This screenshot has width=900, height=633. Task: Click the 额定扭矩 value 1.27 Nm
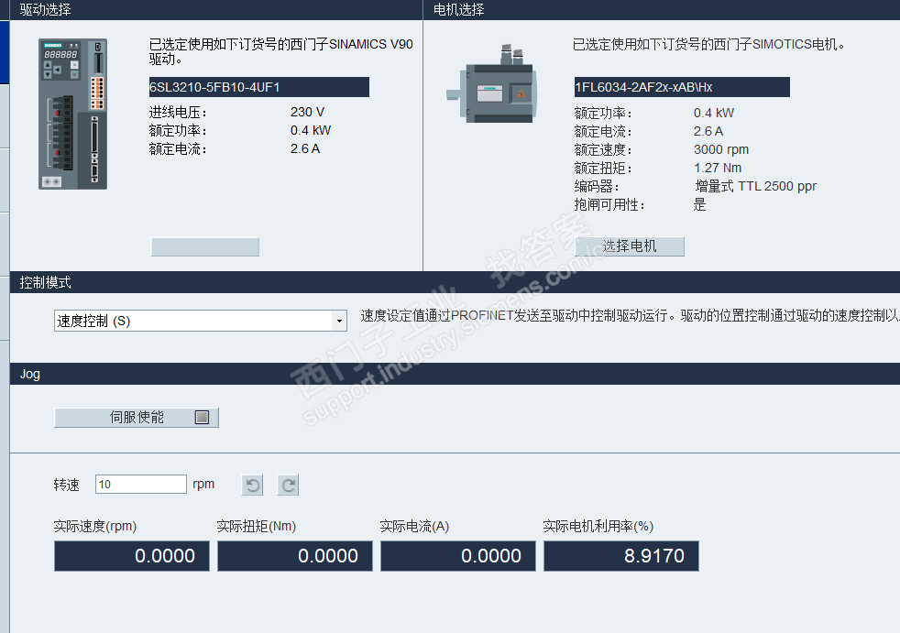(x=718, y=169)
